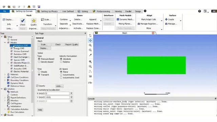Screen dimensions: 217x122
Task: Click Create surface plus icon
Action: (x=166, y=19)
